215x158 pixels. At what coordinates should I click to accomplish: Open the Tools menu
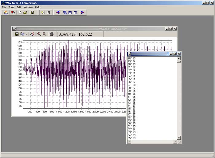[x=11, y=7]
